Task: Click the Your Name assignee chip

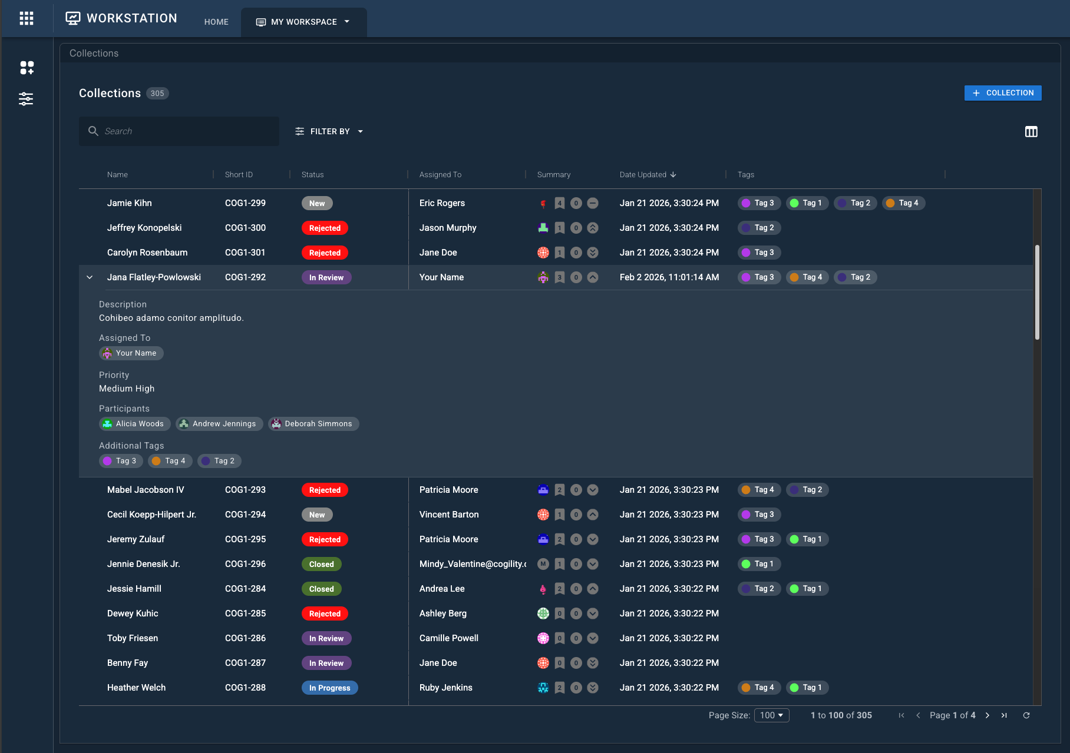Action: point(131,353)
